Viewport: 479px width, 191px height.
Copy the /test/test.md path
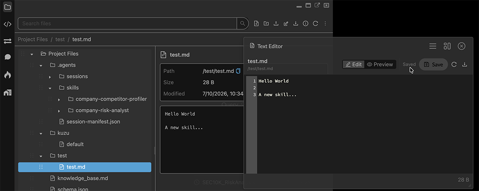[x=238, y=71]
